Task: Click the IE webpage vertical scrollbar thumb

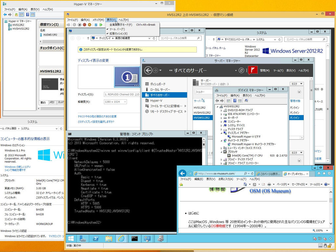Action: pos(331,200)
